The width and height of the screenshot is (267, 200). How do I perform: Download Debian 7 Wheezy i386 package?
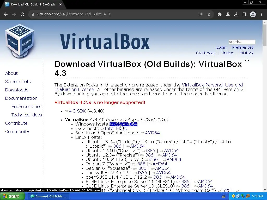click(x=139, y=164)
